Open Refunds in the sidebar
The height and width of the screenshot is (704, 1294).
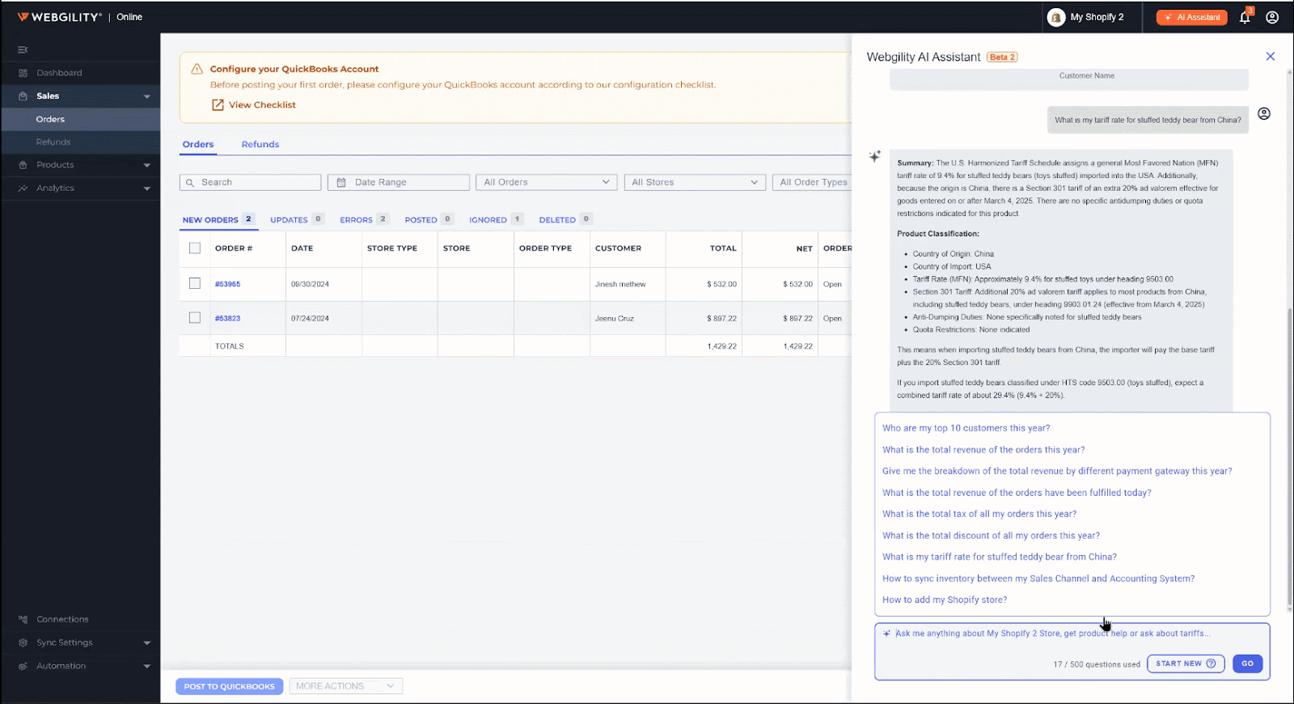coord(53,142)
